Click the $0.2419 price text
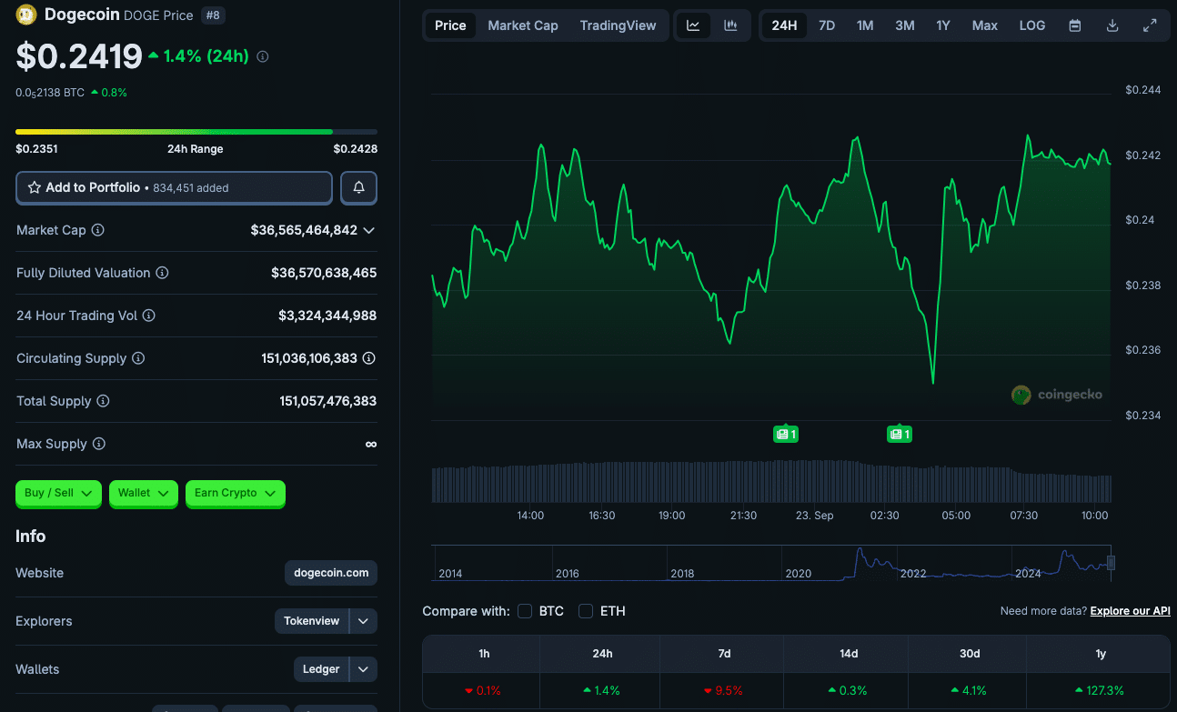1177x712 pixels. (x=79, y=56)
